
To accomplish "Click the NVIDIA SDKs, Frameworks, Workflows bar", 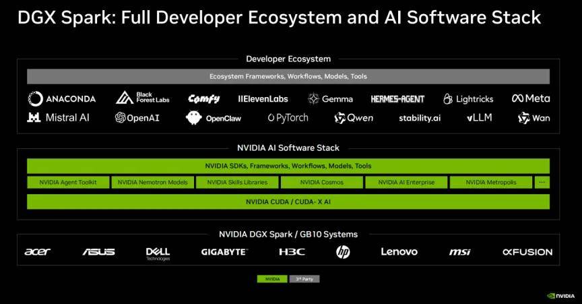I will [288, 166].
